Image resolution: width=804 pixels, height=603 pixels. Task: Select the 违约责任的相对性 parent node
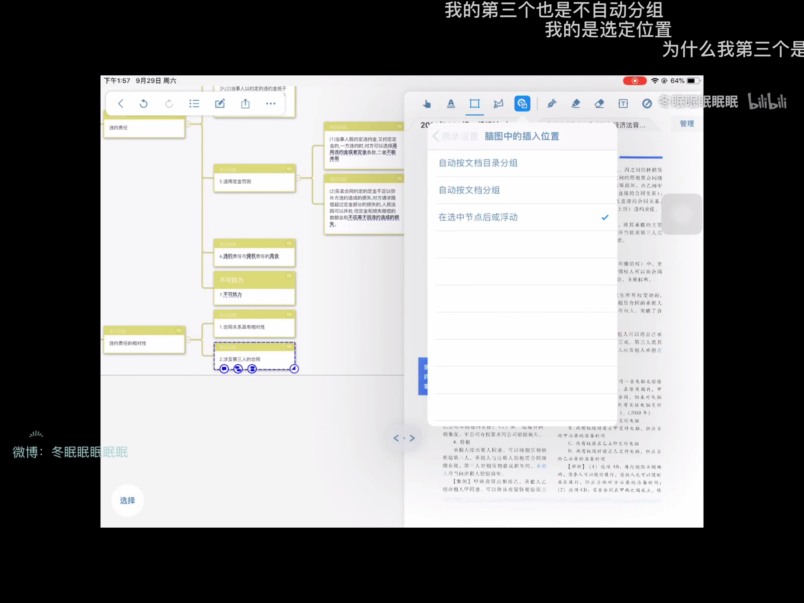pos(144,340)
